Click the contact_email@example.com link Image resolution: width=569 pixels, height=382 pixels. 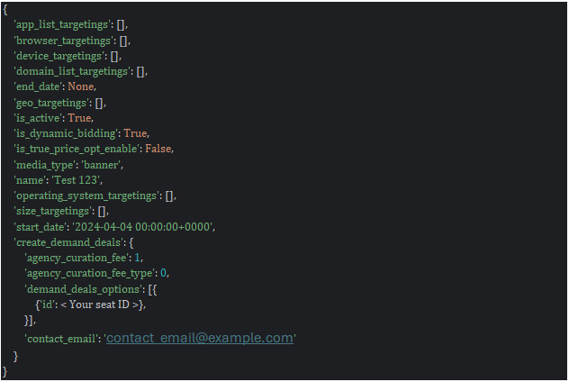pyautogui.click(x=200, y=338)
